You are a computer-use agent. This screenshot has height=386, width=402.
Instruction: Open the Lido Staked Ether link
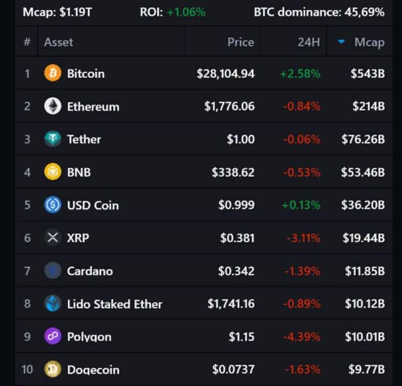114,304
